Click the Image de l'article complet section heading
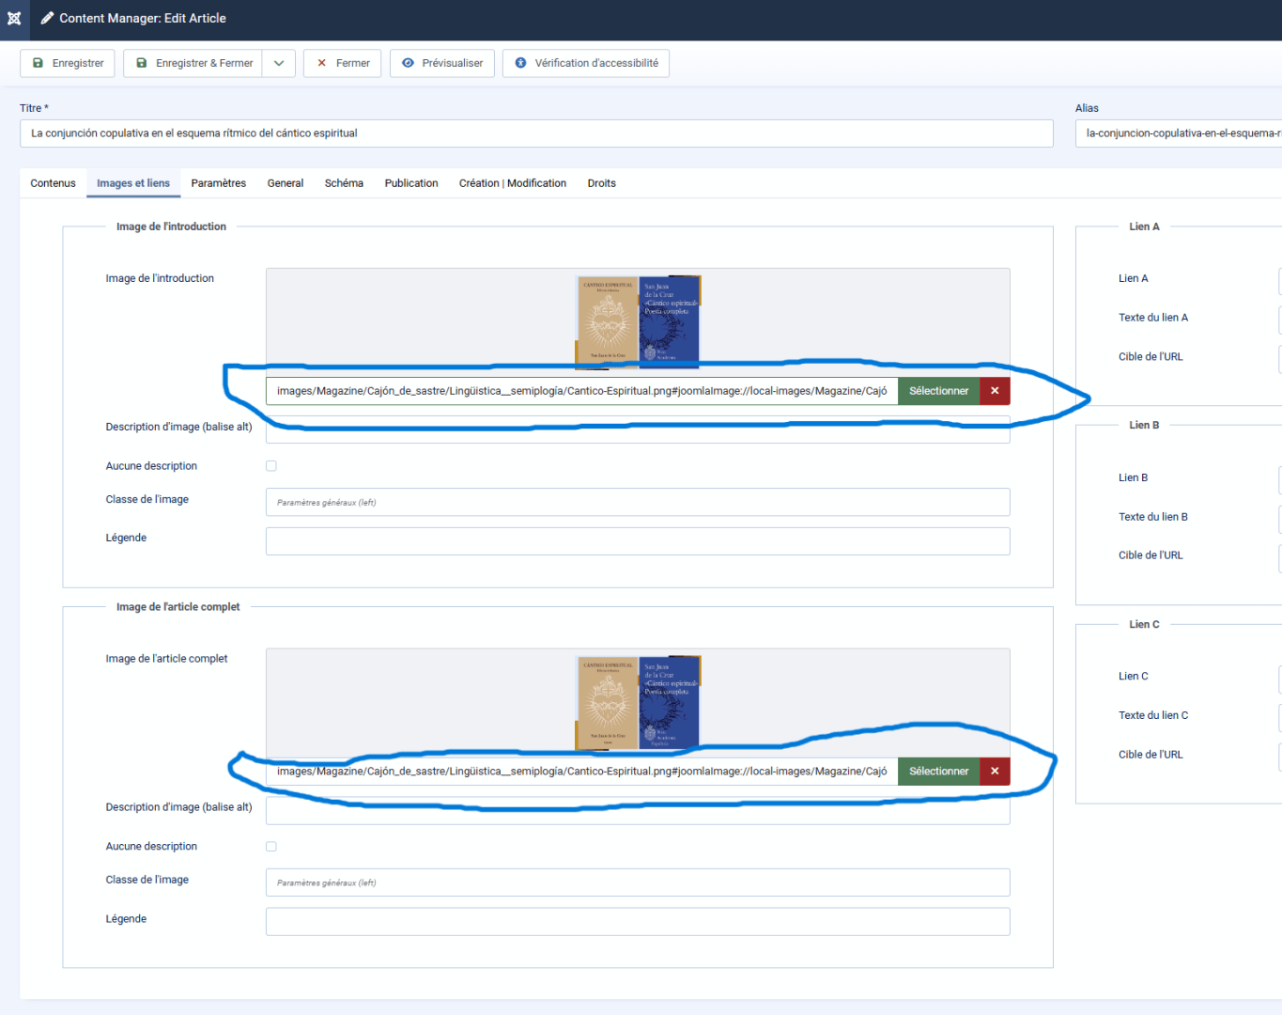Screen dimensions: 1282x1015 (178, 607)
